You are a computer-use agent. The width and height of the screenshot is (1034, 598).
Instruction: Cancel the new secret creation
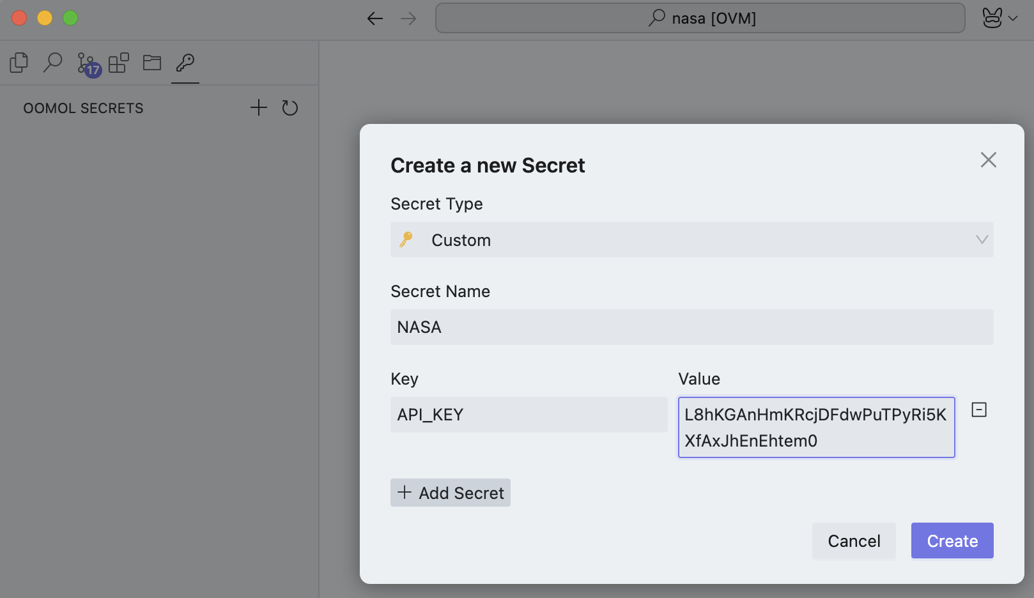point(853,541)
